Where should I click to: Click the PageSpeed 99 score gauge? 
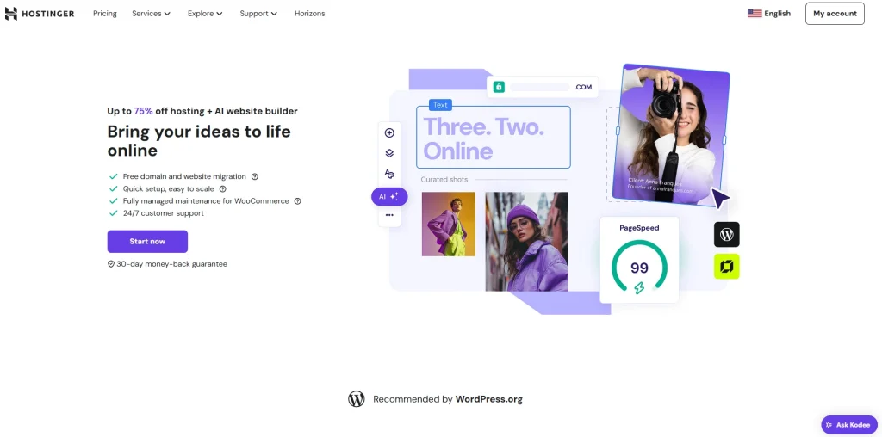639,268
